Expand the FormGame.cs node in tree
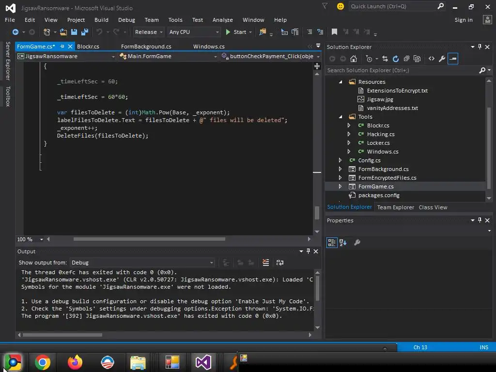Image resolution: width=496 pixels, height=372 pixels. pyautogui.click(x=340, y=186)
